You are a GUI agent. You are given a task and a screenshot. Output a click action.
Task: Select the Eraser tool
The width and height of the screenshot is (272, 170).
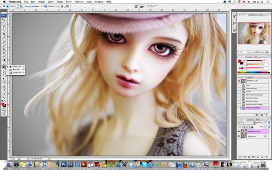[4, 57]
